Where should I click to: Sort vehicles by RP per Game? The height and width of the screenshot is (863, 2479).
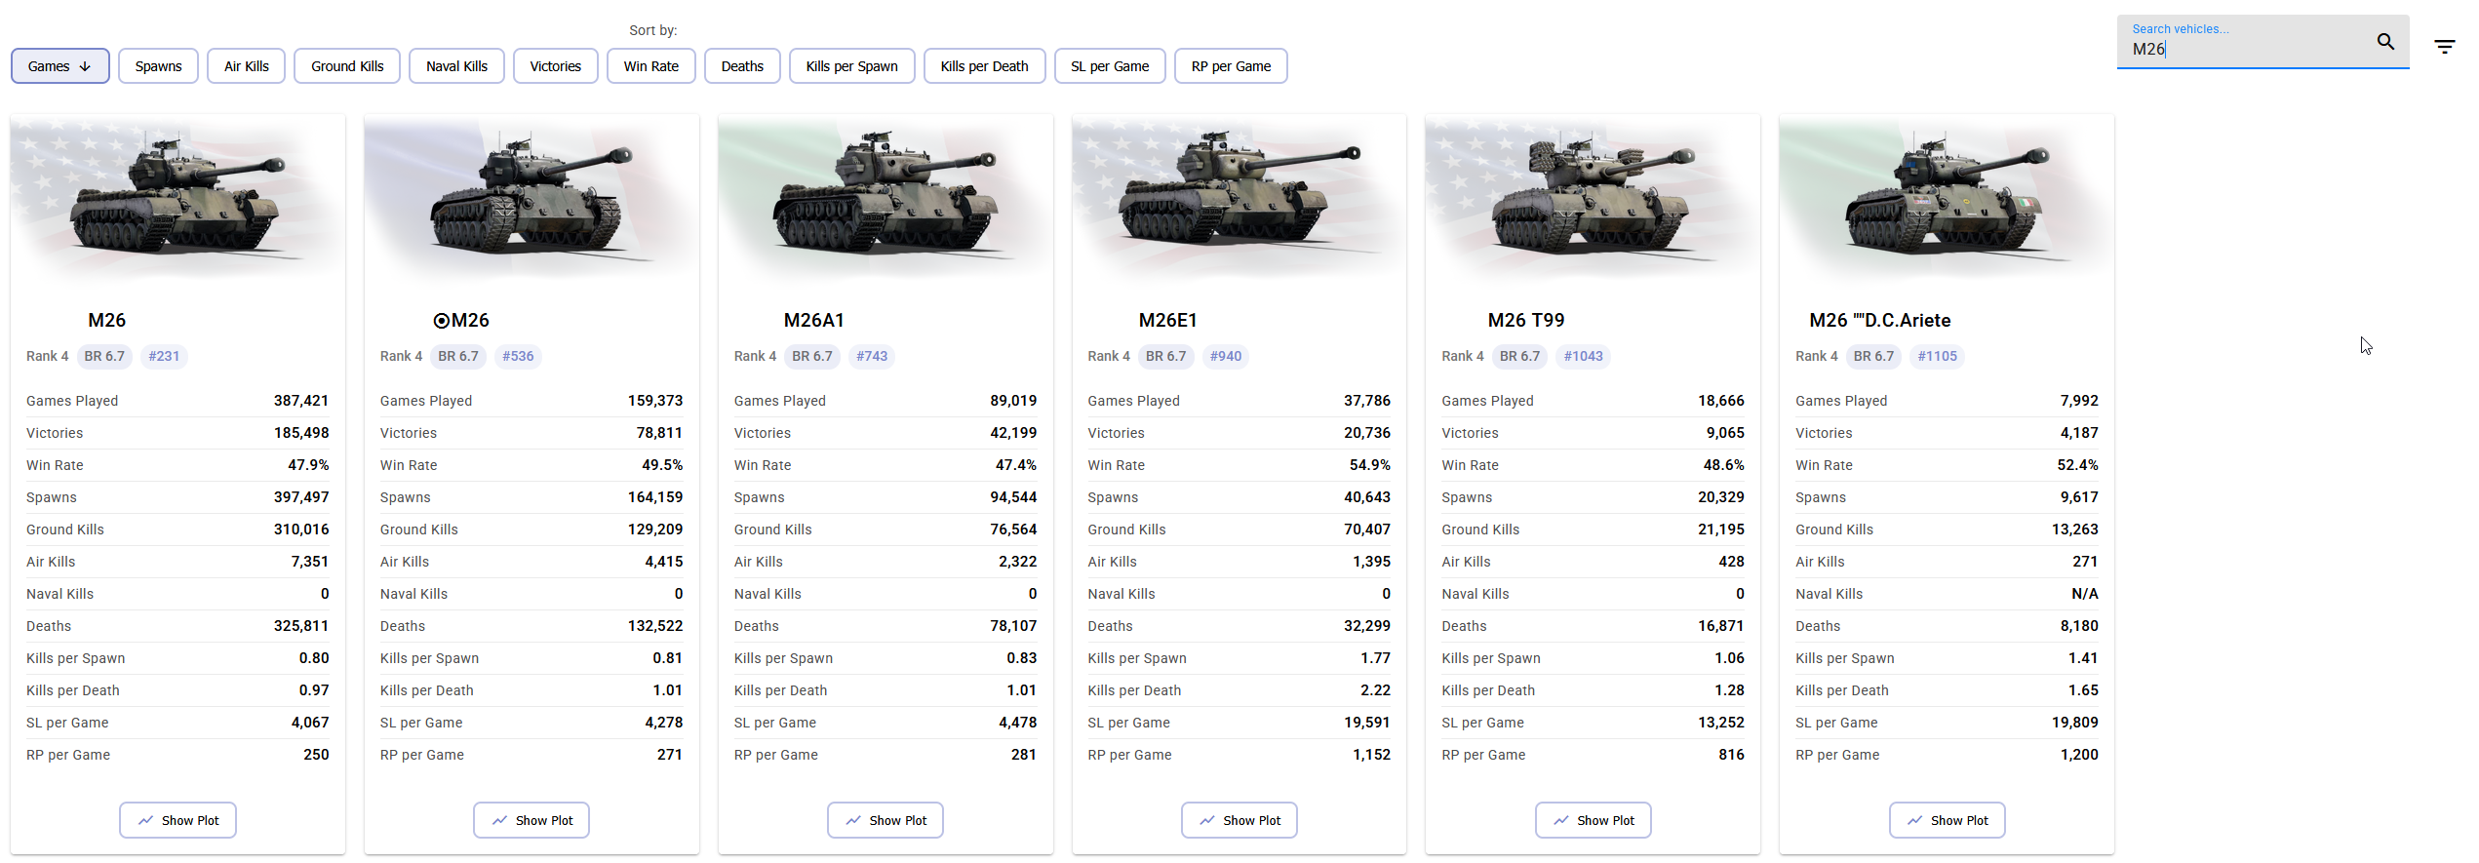1232,66
